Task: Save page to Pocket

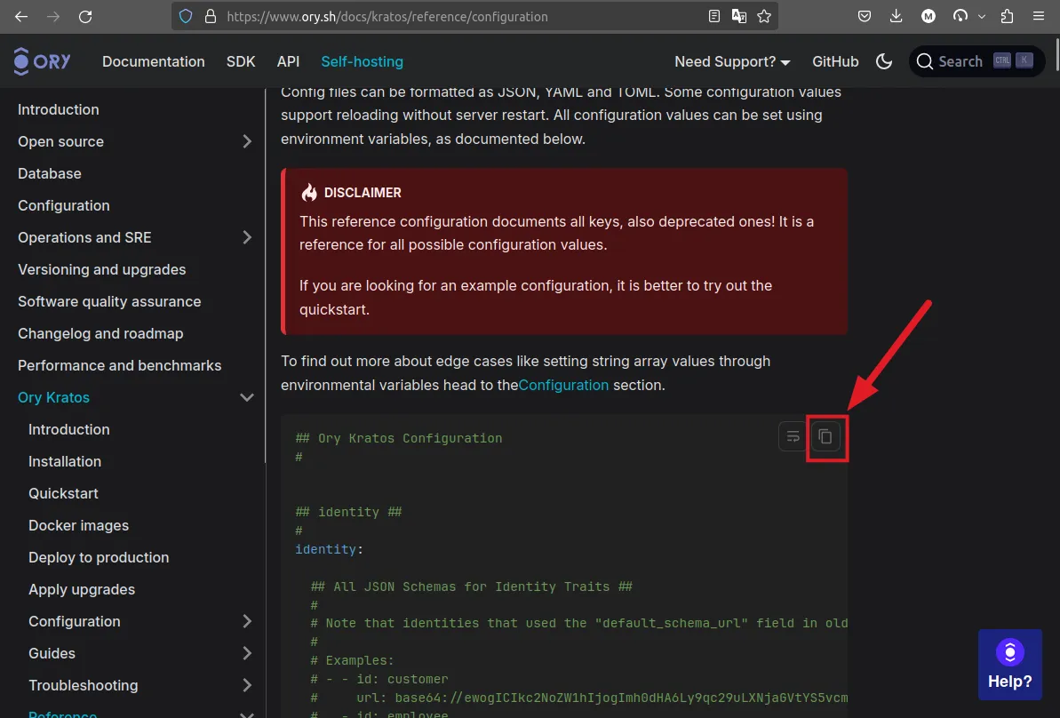Action: [865, 16]
